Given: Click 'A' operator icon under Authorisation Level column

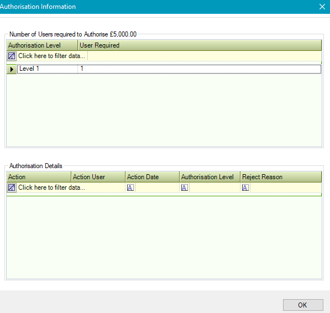Looking at the screenshot, I should (185, 187).
